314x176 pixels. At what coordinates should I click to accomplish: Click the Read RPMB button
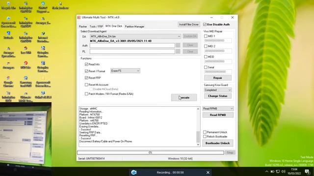218,115
